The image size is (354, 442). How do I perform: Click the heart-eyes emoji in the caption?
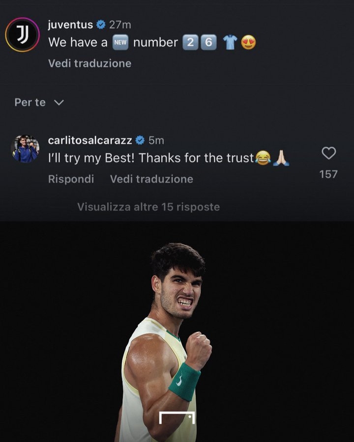pos(248,42)
